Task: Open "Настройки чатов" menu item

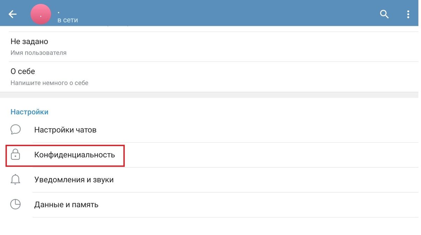Action: coord(65,130)
